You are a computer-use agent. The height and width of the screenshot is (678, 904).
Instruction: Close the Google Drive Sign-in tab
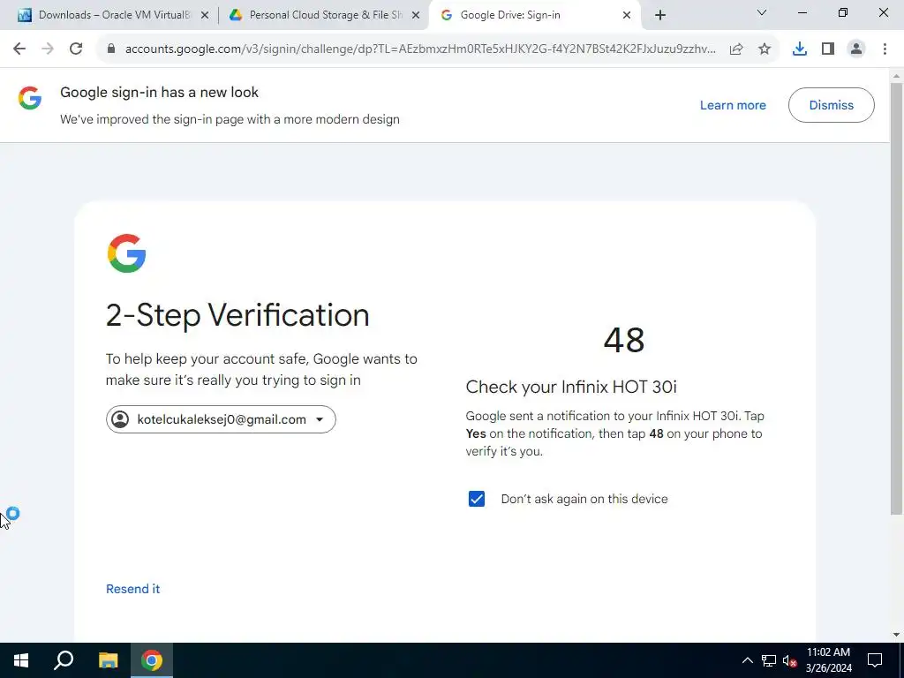tap(627, 15)
